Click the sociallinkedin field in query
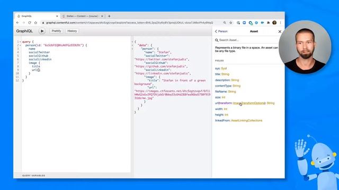Screen dimensions: 339x190 (x=40, y=59)
